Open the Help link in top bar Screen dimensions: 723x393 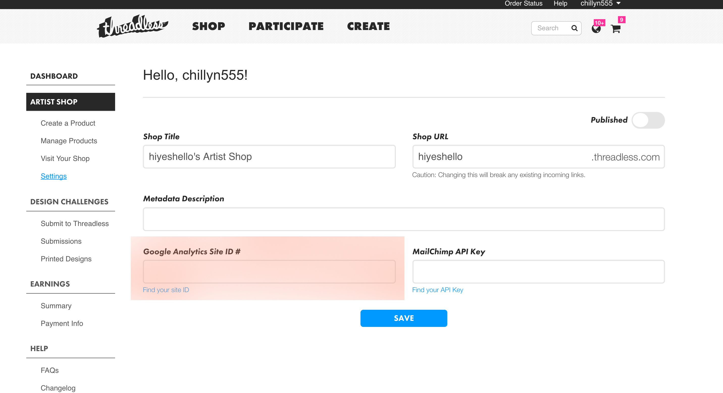(x=560, y=3)
